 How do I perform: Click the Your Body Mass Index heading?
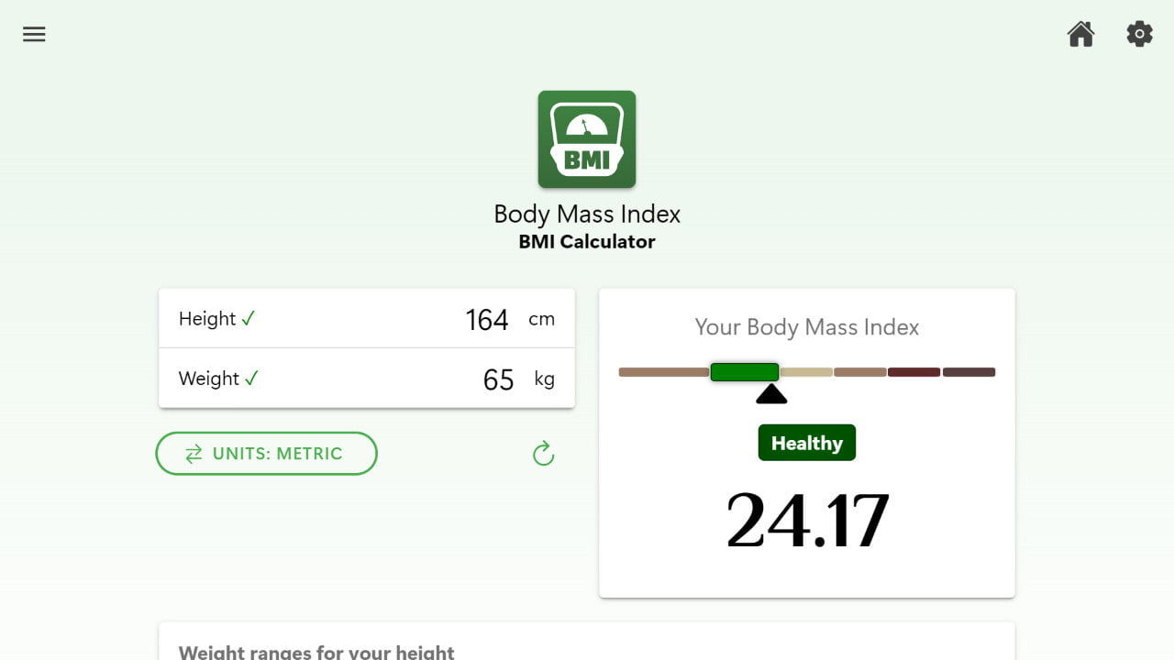(x=806, y=327)
